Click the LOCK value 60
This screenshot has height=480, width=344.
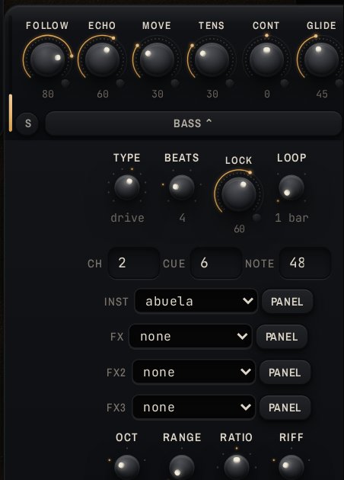239,229
